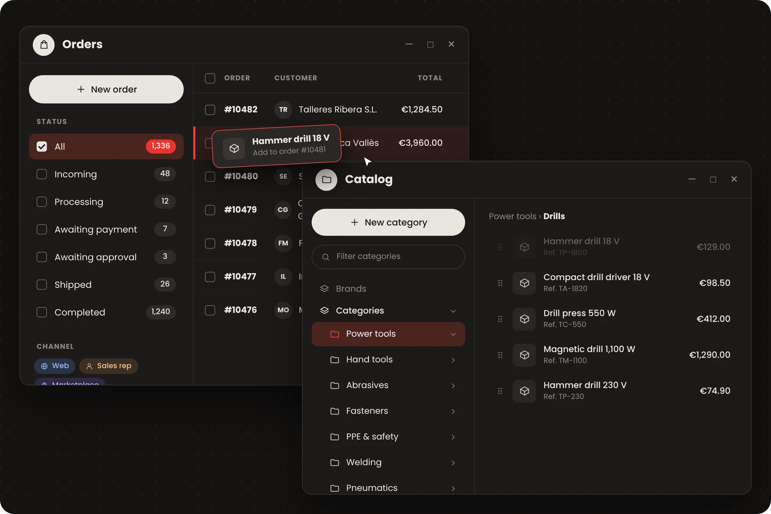Screen dimensions: 771x514
Task: Click the Orders shopping bag icon
Action: (44, 45)
